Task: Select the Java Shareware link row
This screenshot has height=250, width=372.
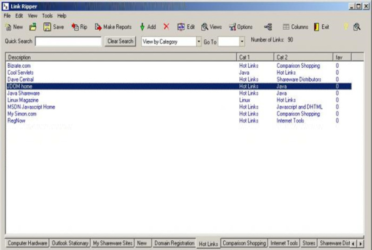Action: pos(179,93)
